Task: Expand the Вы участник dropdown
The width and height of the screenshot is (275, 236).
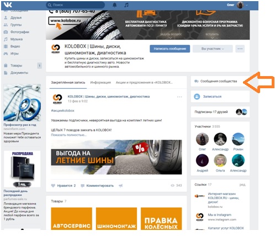Action: click(x=213, y=49)
